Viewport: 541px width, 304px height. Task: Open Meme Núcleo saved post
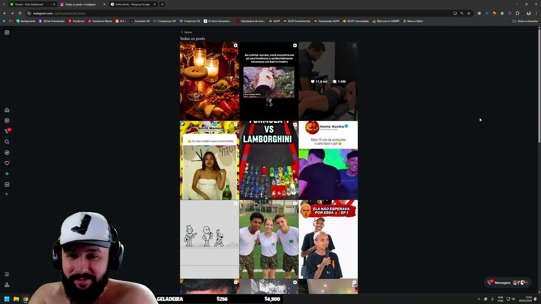click(x=328, y=160)
